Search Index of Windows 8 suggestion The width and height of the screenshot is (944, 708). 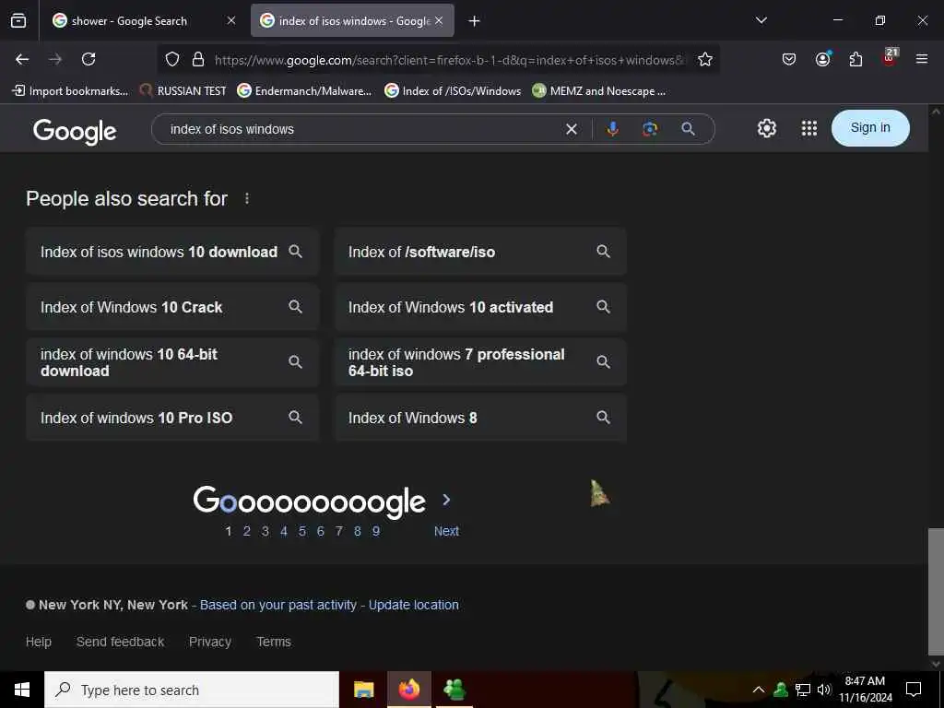[480, 418]
